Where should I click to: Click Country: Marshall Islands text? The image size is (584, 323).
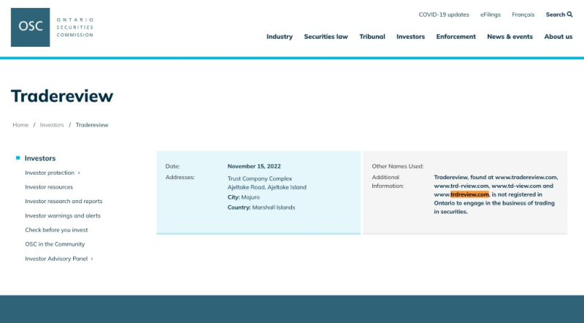261,208
